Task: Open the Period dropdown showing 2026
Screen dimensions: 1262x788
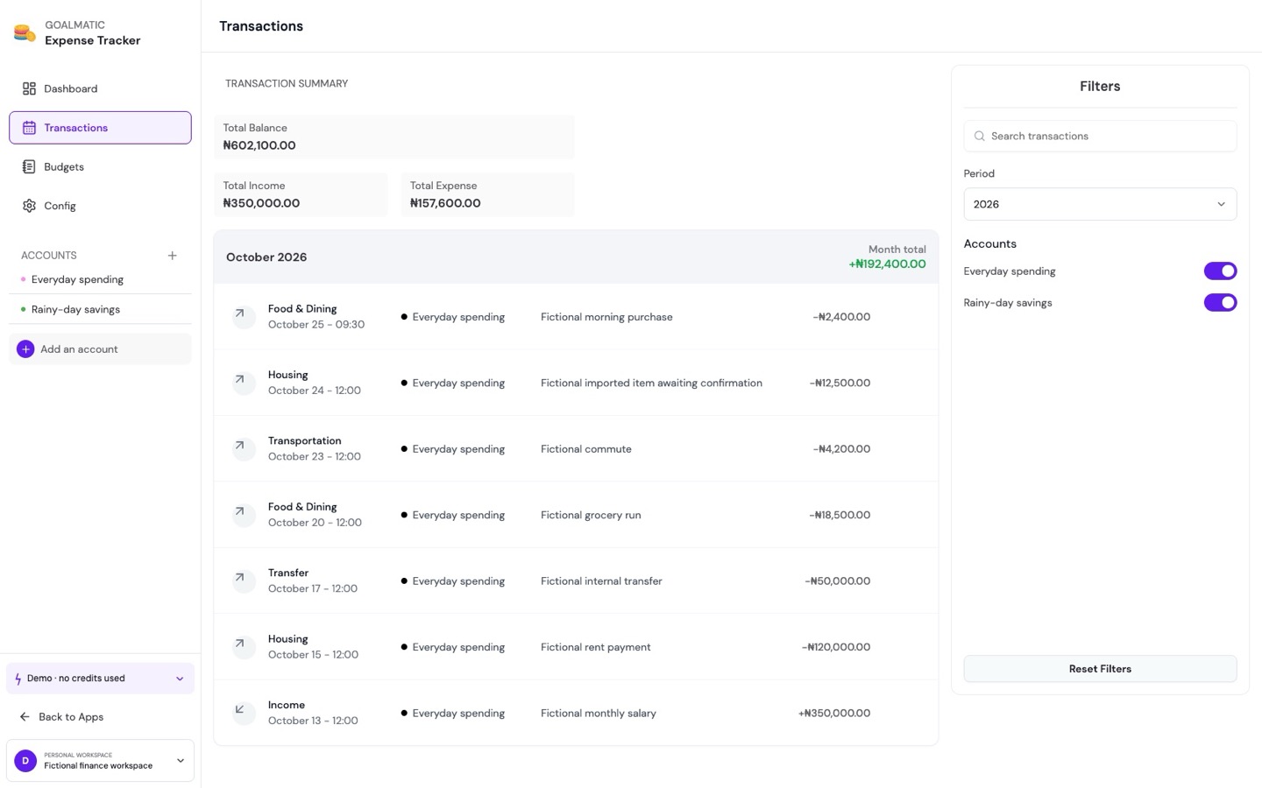Action: [1100, 204]
